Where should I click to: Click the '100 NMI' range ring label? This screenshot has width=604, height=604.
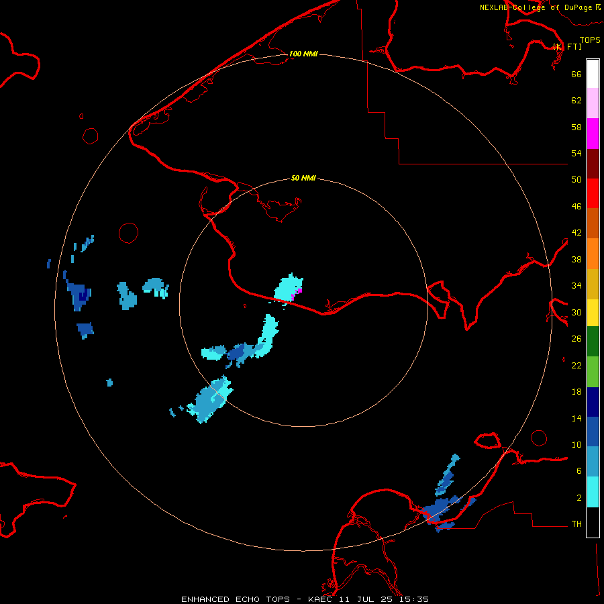point(303,54)
